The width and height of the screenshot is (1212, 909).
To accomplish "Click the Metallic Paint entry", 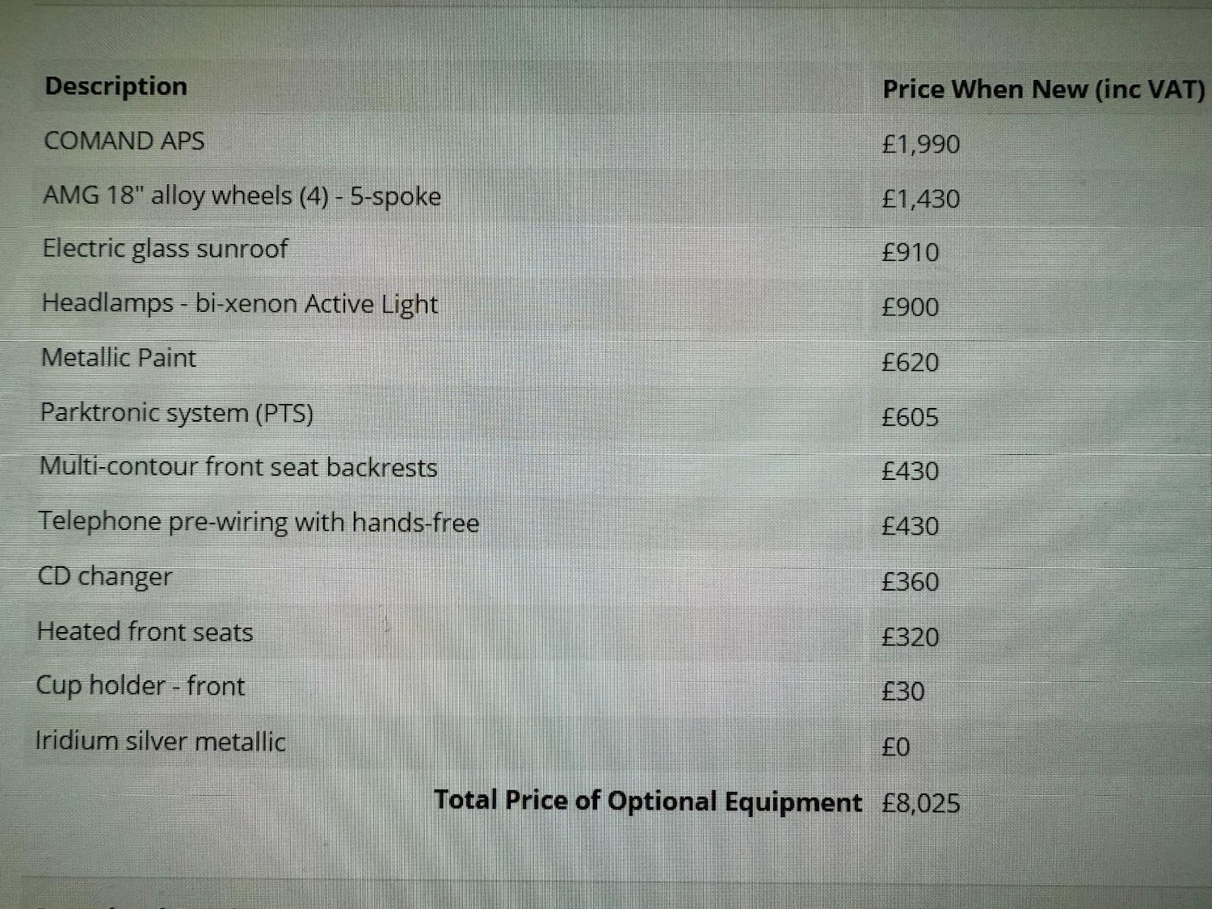I will pos(119,358).
